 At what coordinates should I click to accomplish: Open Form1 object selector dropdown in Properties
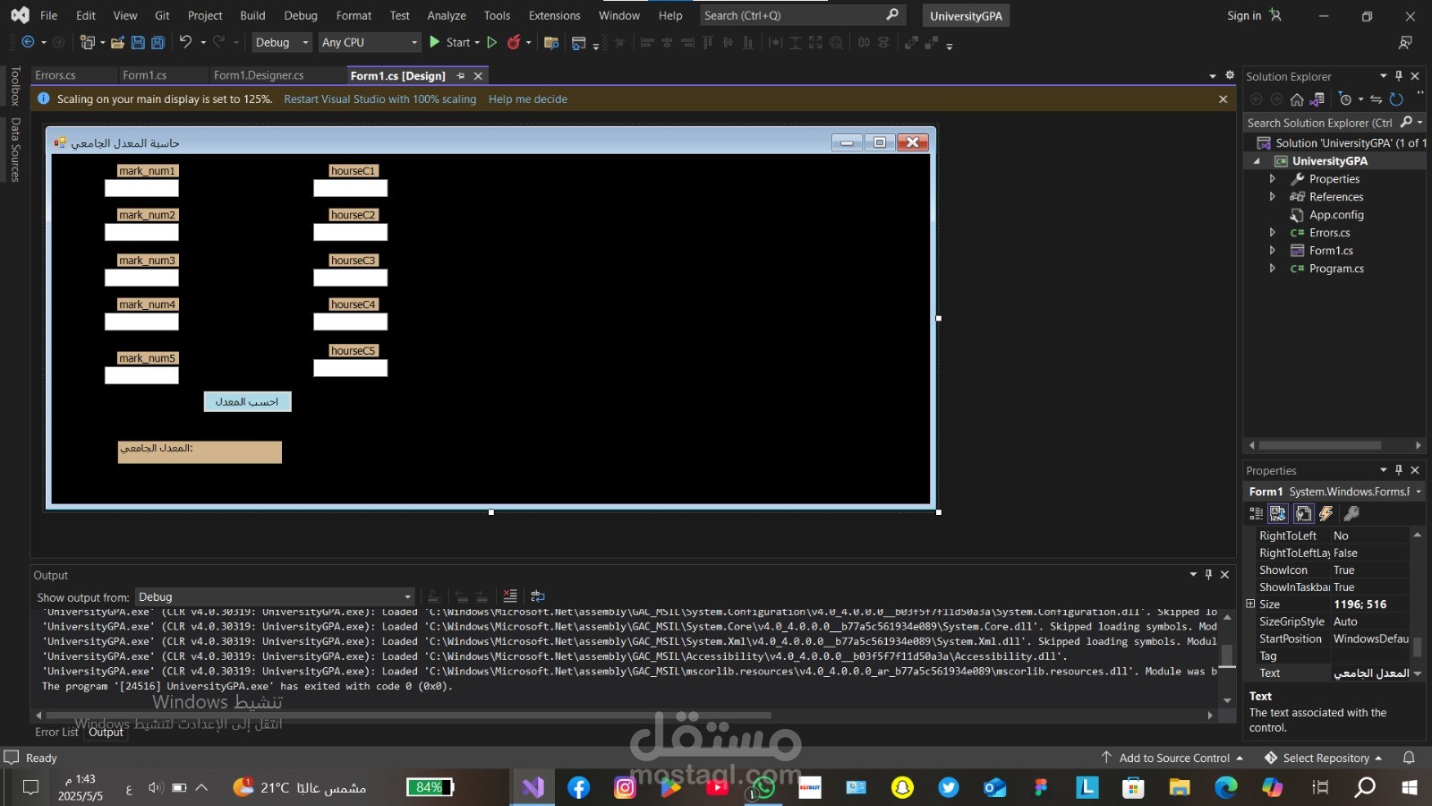[1419, 492]
